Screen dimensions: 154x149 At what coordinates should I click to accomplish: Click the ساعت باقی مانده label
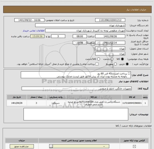click(x=20, y=36)
